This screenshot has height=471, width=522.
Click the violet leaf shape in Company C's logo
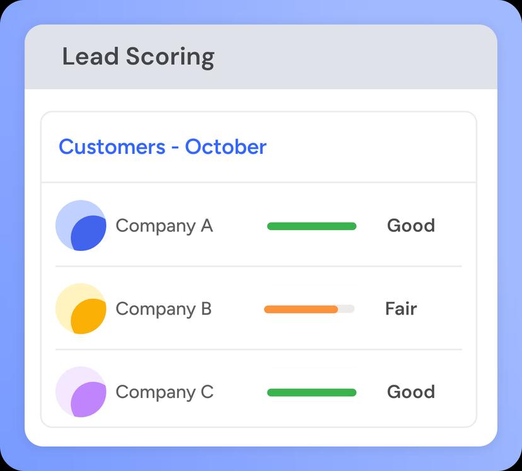tap(88, 399)
